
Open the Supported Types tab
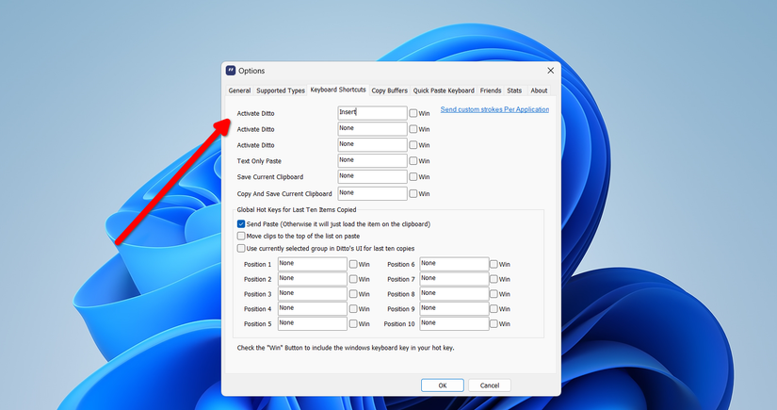coord(281,90)
